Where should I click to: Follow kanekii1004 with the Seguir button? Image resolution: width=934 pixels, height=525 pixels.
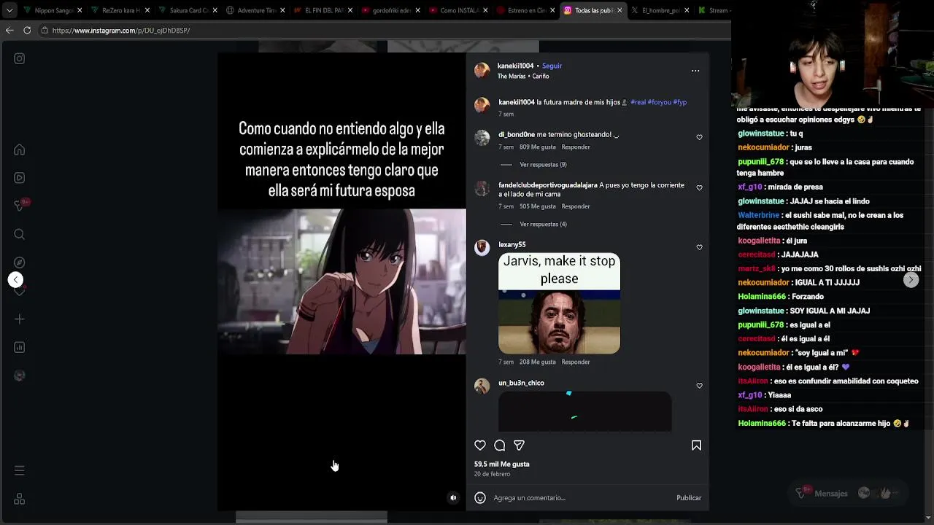pos(552,66)
